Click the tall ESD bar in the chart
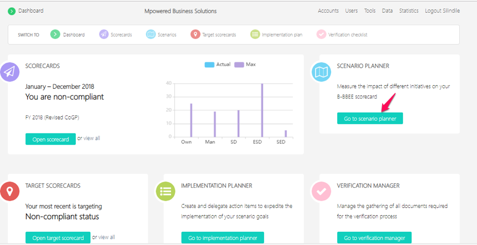Viewport: 477px width, 245px height. click(x=262, y=111)
